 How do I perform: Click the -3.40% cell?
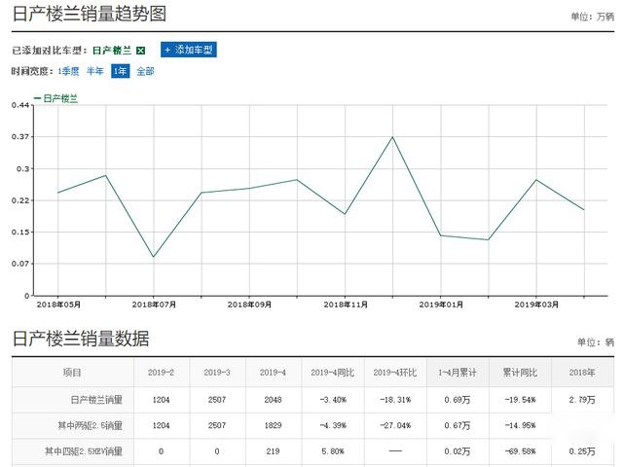333,400
